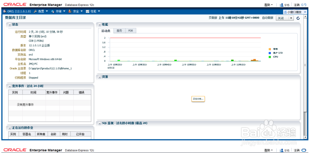The width and height of the screenshot is (314, 153).
Task: Click the 数据库主目录 page title
Action: point(16,17)
